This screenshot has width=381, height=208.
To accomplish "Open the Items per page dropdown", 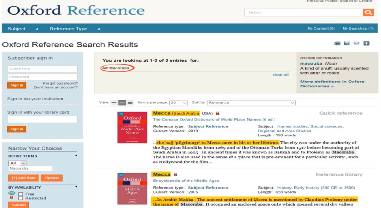I will (x=178, y=102).
